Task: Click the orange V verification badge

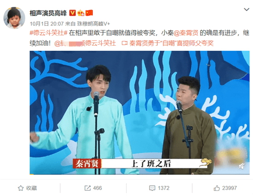Action: click(x=73, y=13)
